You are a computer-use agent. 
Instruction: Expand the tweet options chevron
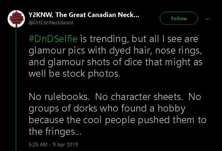pyautogui.click(x=207, y=19)
